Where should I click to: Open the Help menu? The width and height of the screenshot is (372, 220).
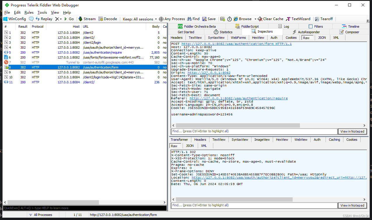[x=67, y=13]
